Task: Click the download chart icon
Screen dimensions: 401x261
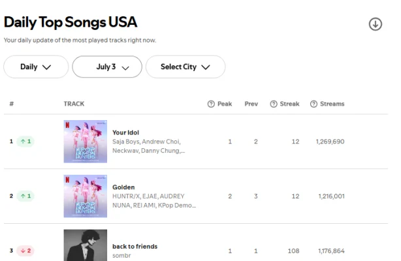Action: [376, 24]
